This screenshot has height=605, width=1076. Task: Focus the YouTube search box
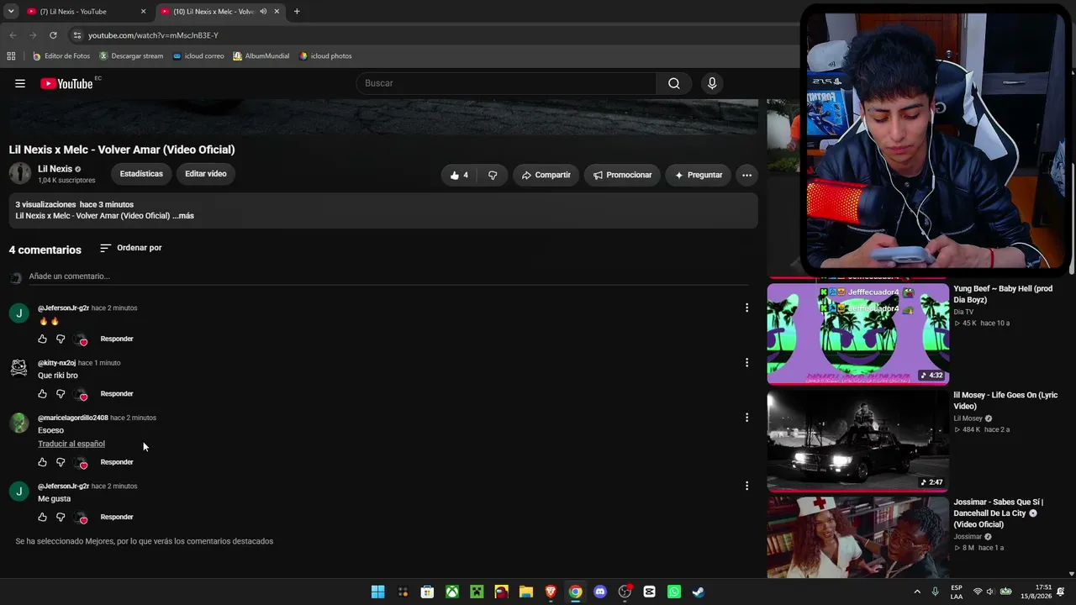(x=506, y=83)
